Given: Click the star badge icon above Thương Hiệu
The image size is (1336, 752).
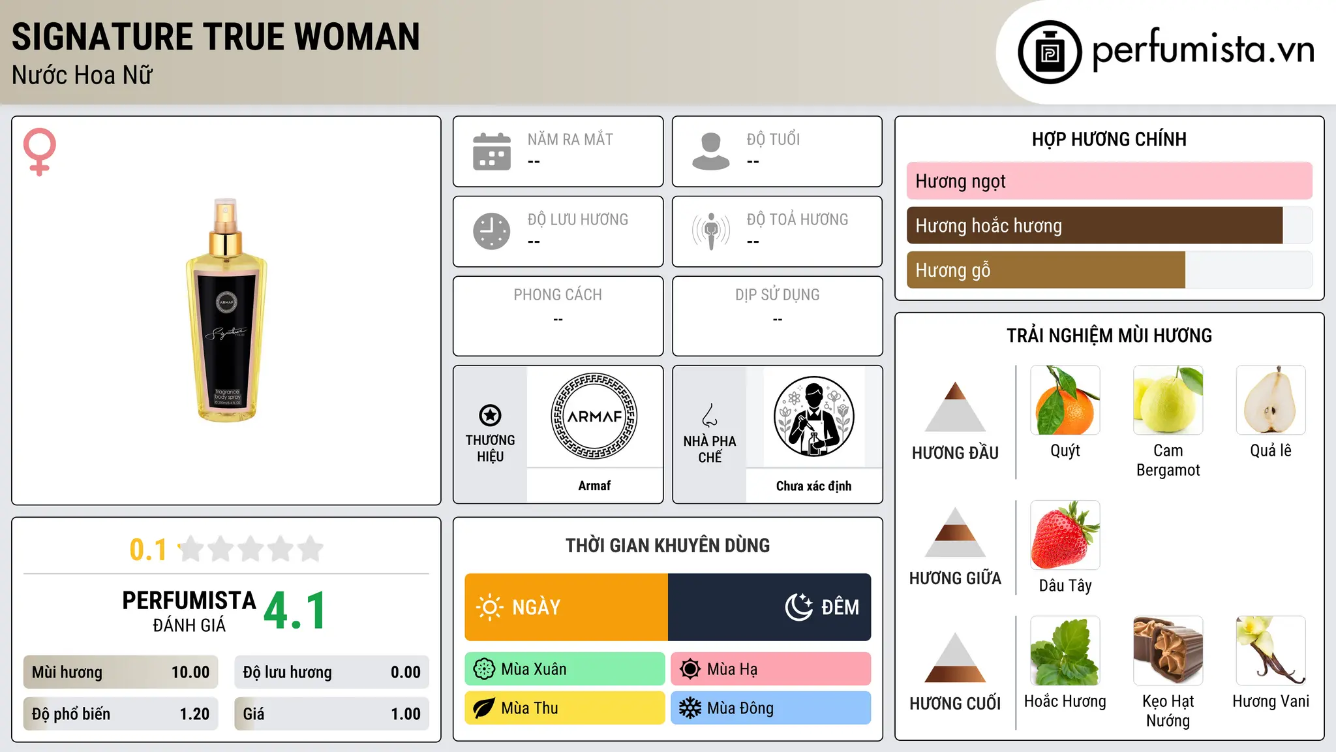Looking at the screenshot, I should tap(490, 415).
